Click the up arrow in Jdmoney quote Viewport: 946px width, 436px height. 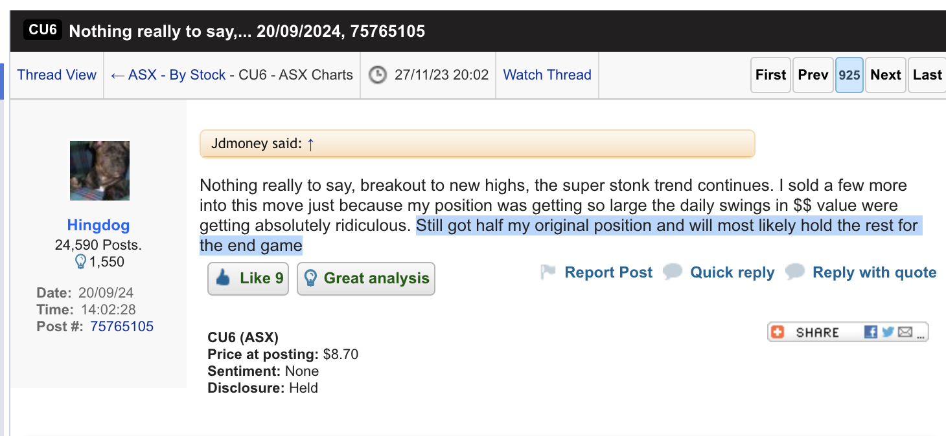(x=310, y=144)
